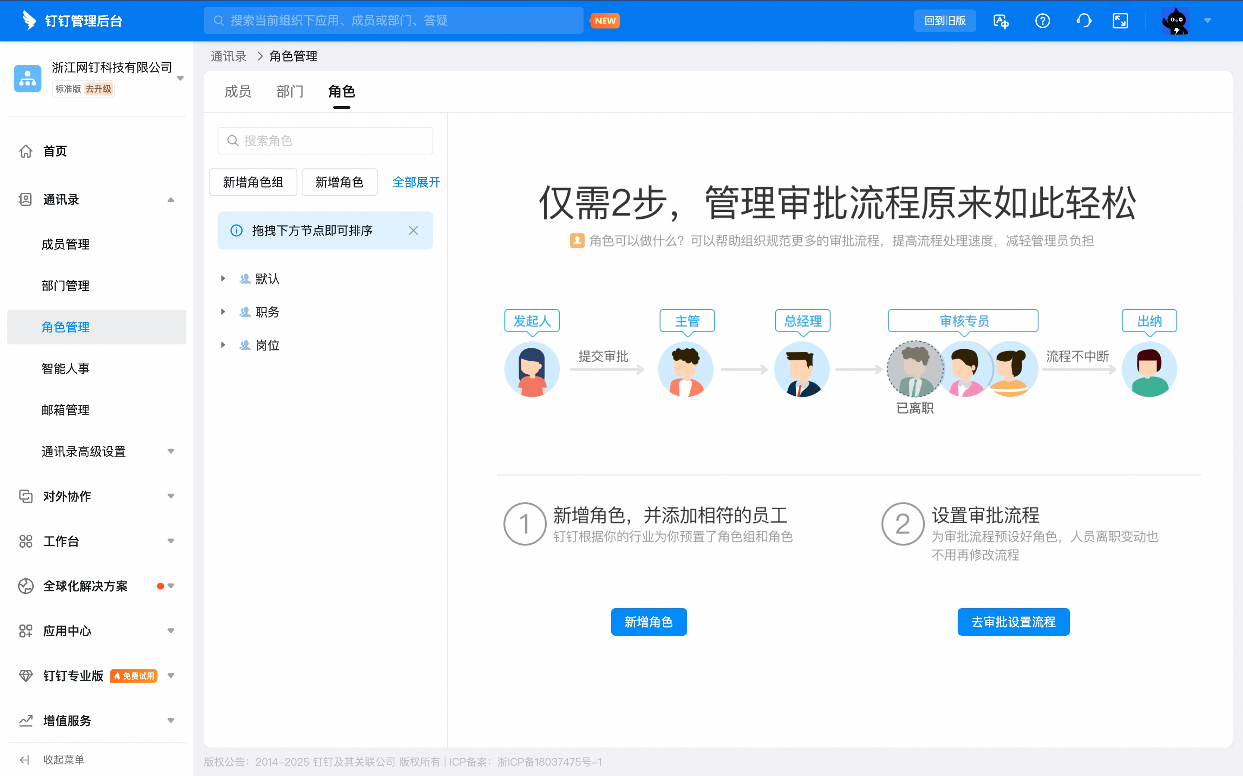Click the 对外协作 sidebar icon
The width and height of the screenshot is (1243, 776).
click(25, 496)
